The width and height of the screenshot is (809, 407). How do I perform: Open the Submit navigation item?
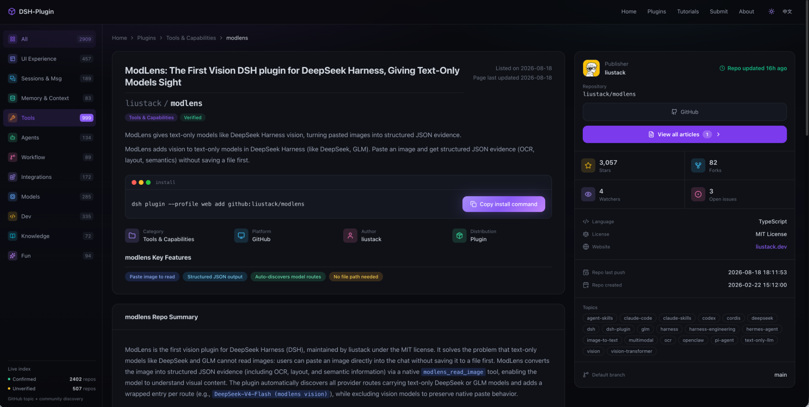[718, 11]
